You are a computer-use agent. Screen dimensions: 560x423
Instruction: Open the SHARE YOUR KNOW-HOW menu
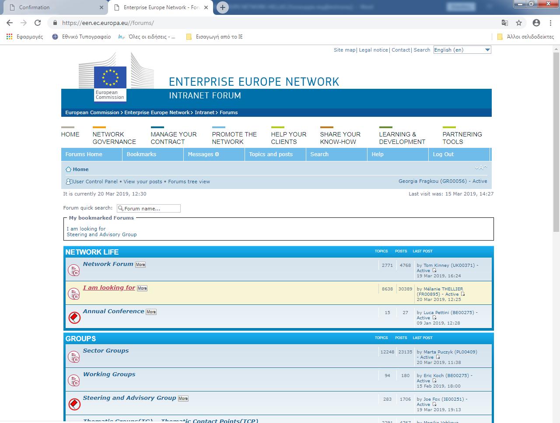340,138
